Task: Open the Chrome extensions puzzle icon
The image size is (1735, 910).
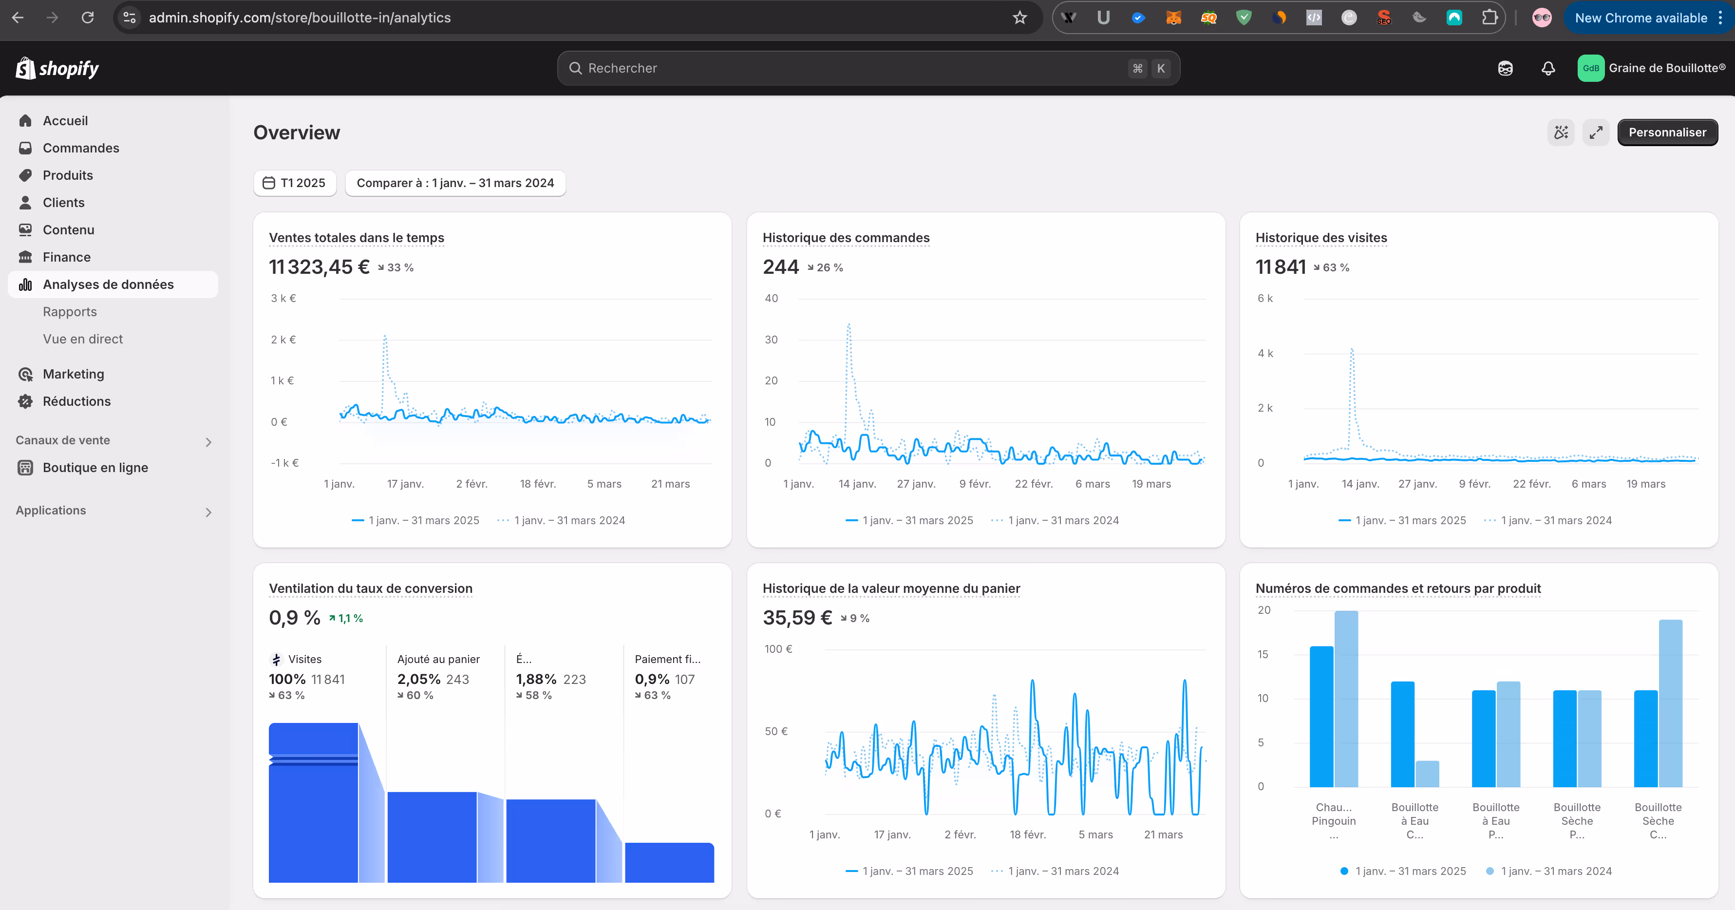Action: 1489,18
